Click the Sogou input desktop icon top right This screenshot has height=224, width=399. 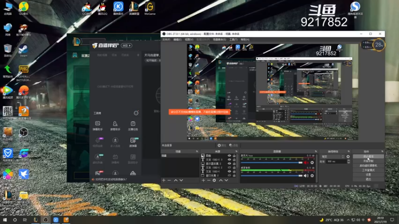[x=355, y=9]
